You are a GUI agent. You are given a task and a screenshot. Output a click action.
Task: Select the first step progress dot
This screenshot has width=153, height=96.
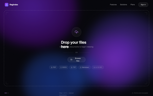[5, 93]
